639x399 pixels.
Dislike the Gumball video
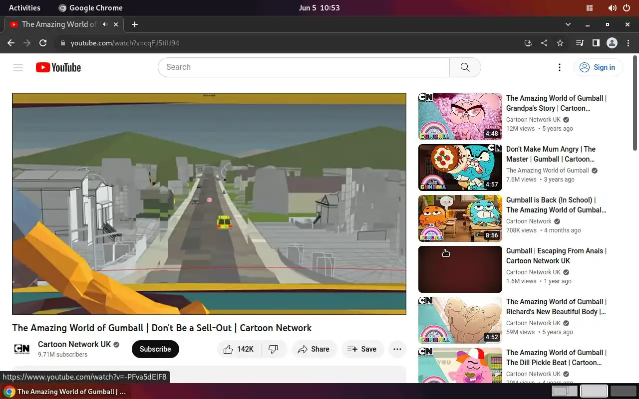click(x=274, y=349)
